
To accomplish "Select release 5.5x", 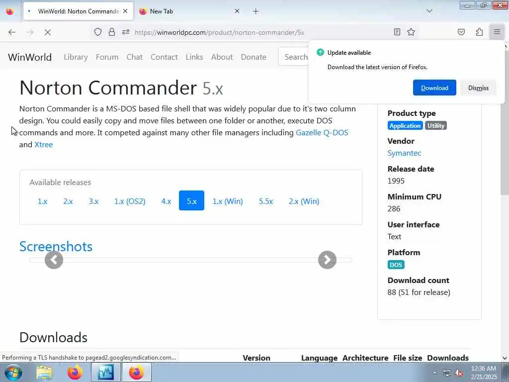I will tap(266, 201).
